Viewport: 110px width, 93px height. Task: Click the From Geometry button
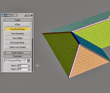[17, 34]
